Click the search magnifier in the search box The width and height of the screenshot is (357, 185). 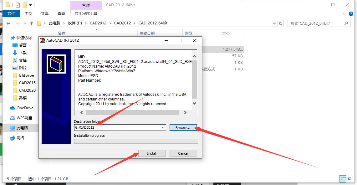pyautogui.click(x=346, y=23)
